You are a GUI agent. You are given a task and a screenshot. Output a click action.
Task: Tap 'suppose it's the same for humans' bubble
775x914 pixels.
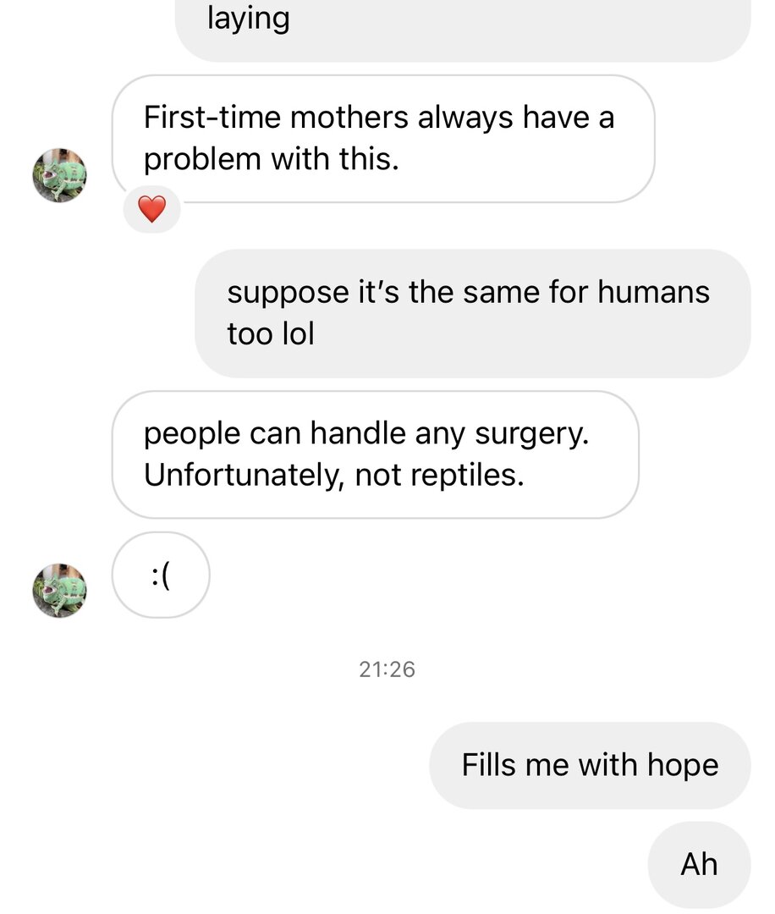[x=472, y=312]
